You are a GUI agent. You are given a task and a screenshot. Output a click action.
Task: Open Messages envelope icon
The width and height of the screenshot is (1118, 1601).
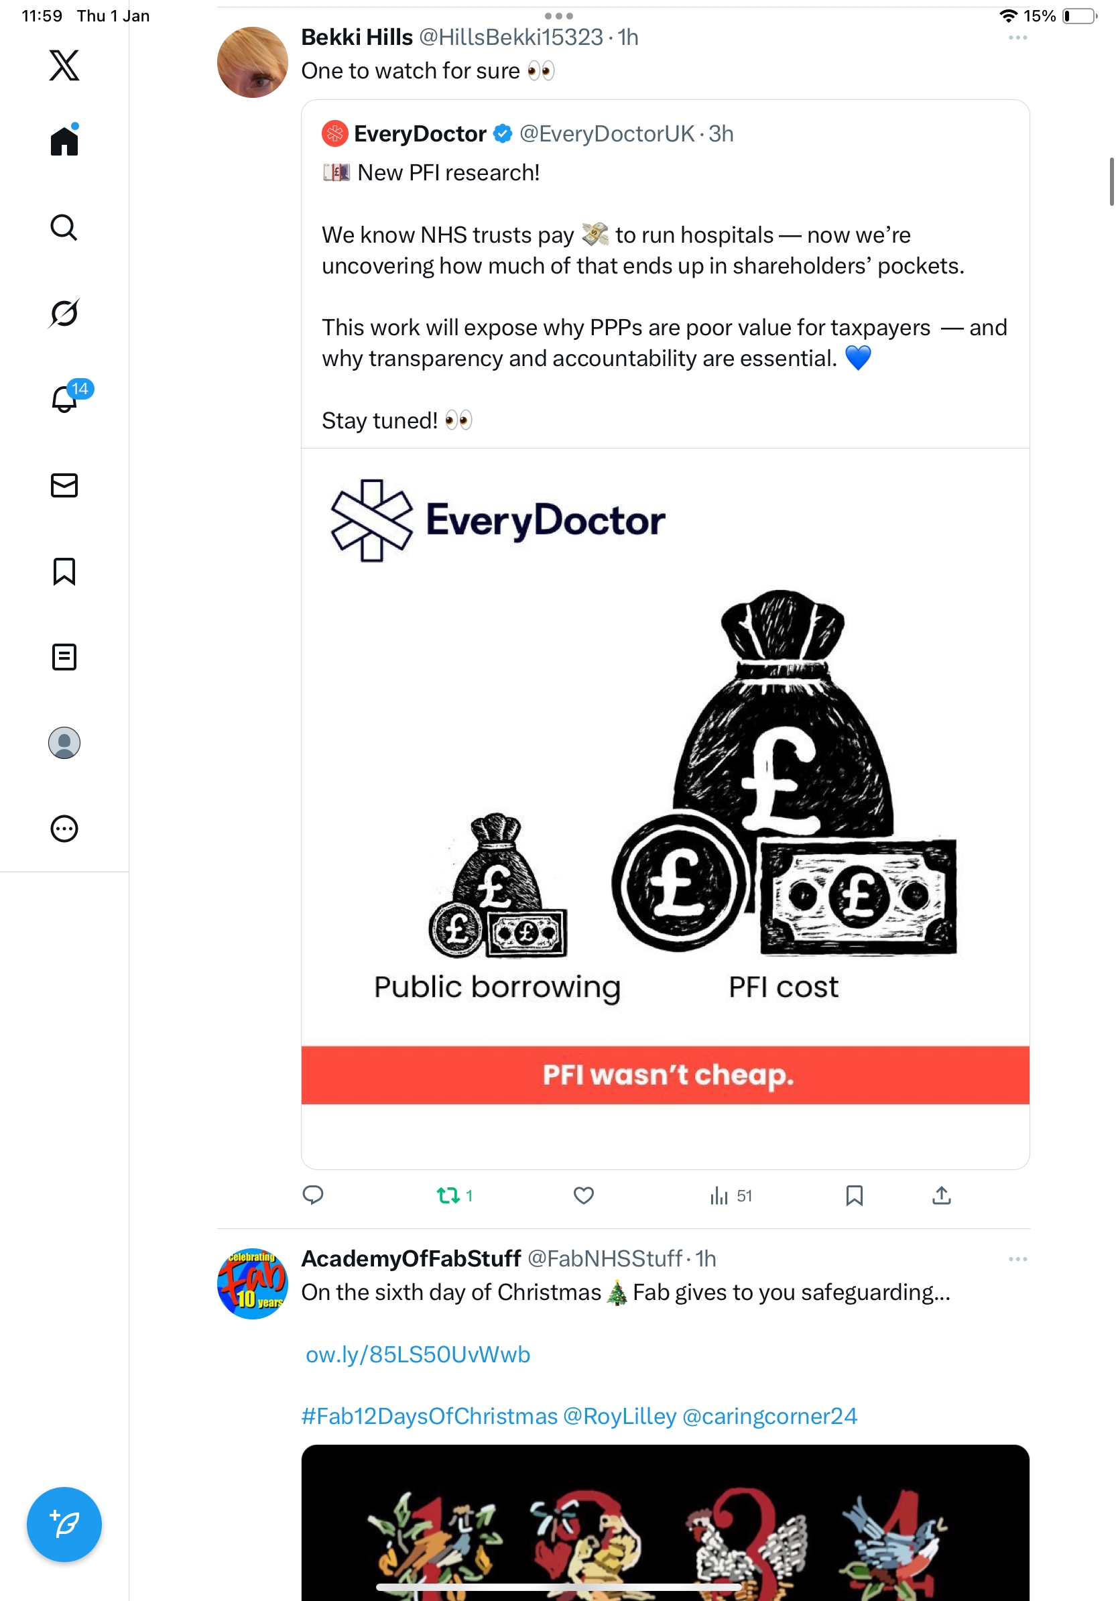tap(64, 485)
